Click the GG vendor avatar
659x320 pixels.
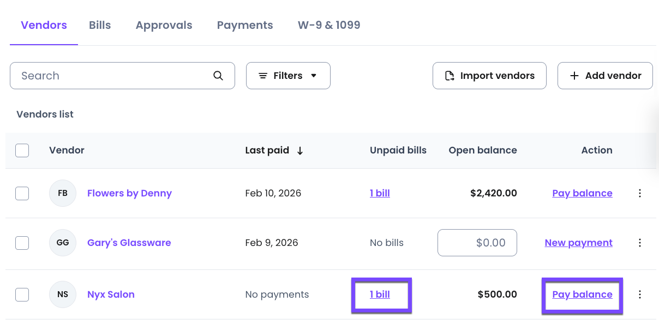(x=63, y=243)
